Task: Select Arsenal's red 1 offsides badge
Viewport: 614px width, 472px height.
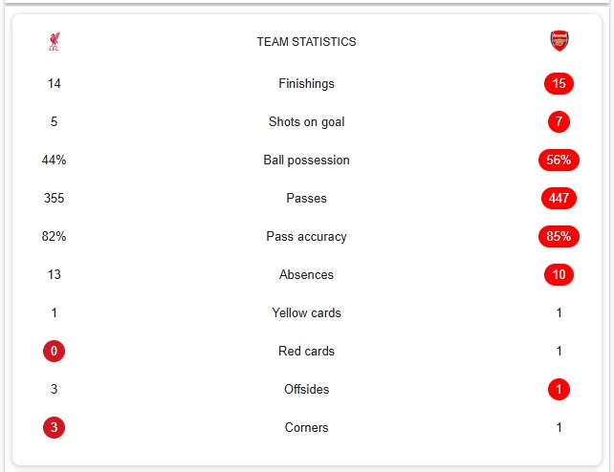Action: pyautogui.click(x=559, y=389)
